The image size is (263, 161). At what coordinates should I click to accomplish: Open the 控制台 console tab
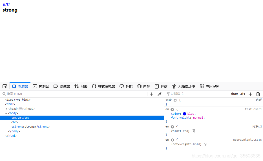pos(41,86)
